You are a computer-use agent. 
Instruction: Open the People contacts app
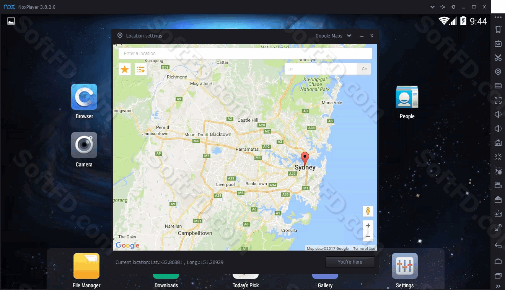tap(407, 97)
